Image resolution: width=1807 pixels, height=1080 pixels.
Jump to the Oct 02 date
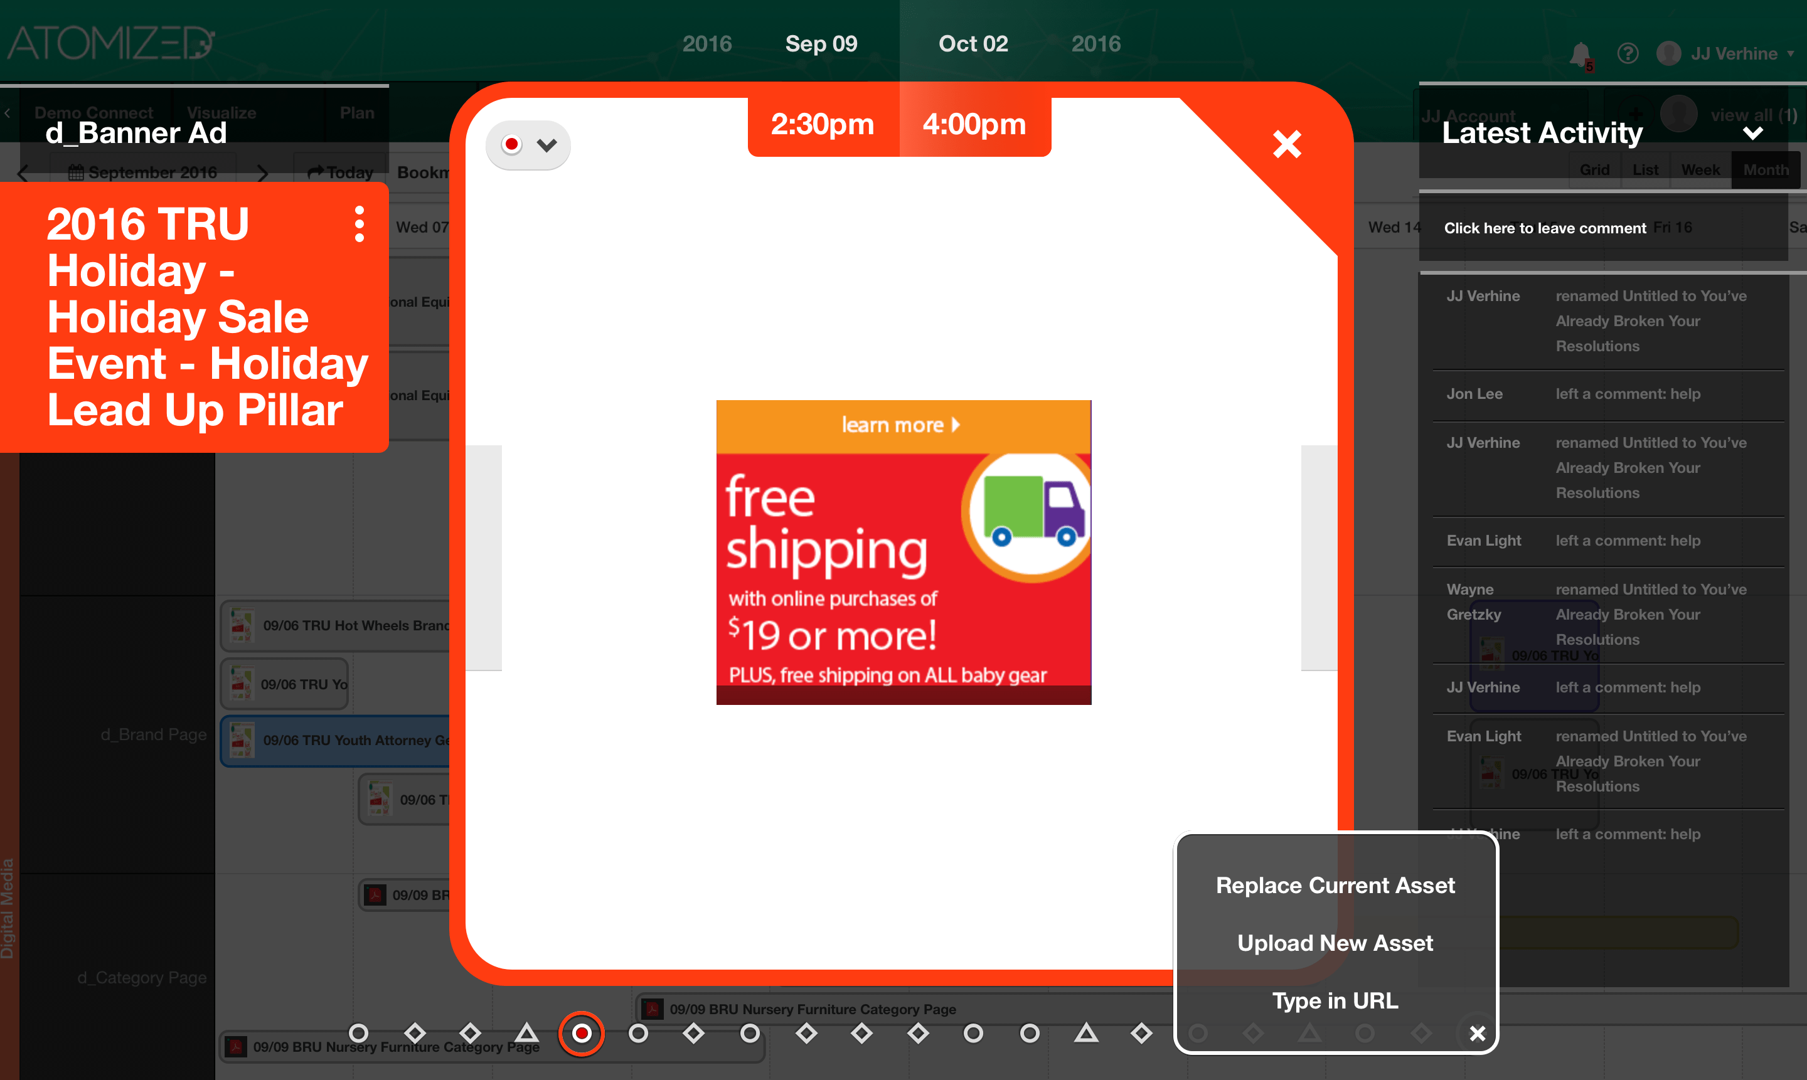pos(973,44)
